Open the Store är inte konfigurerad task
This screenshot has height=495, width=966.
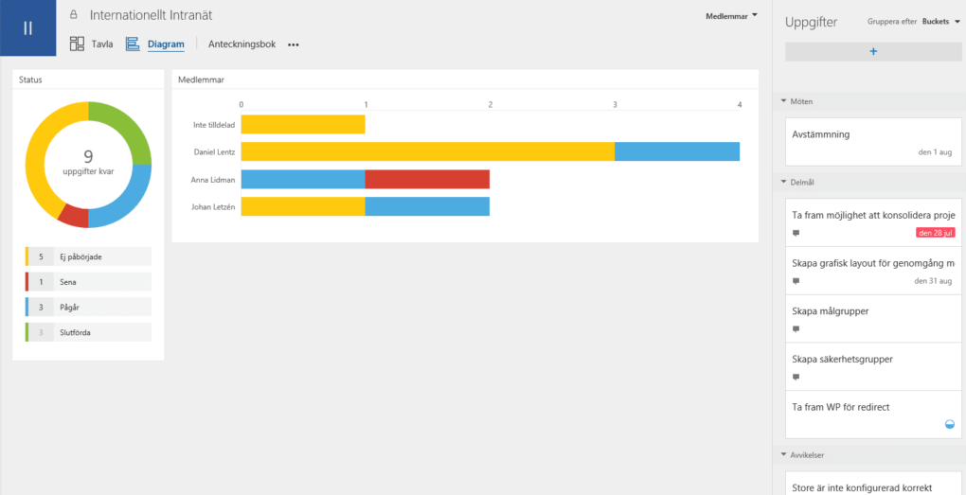point(873,484)
